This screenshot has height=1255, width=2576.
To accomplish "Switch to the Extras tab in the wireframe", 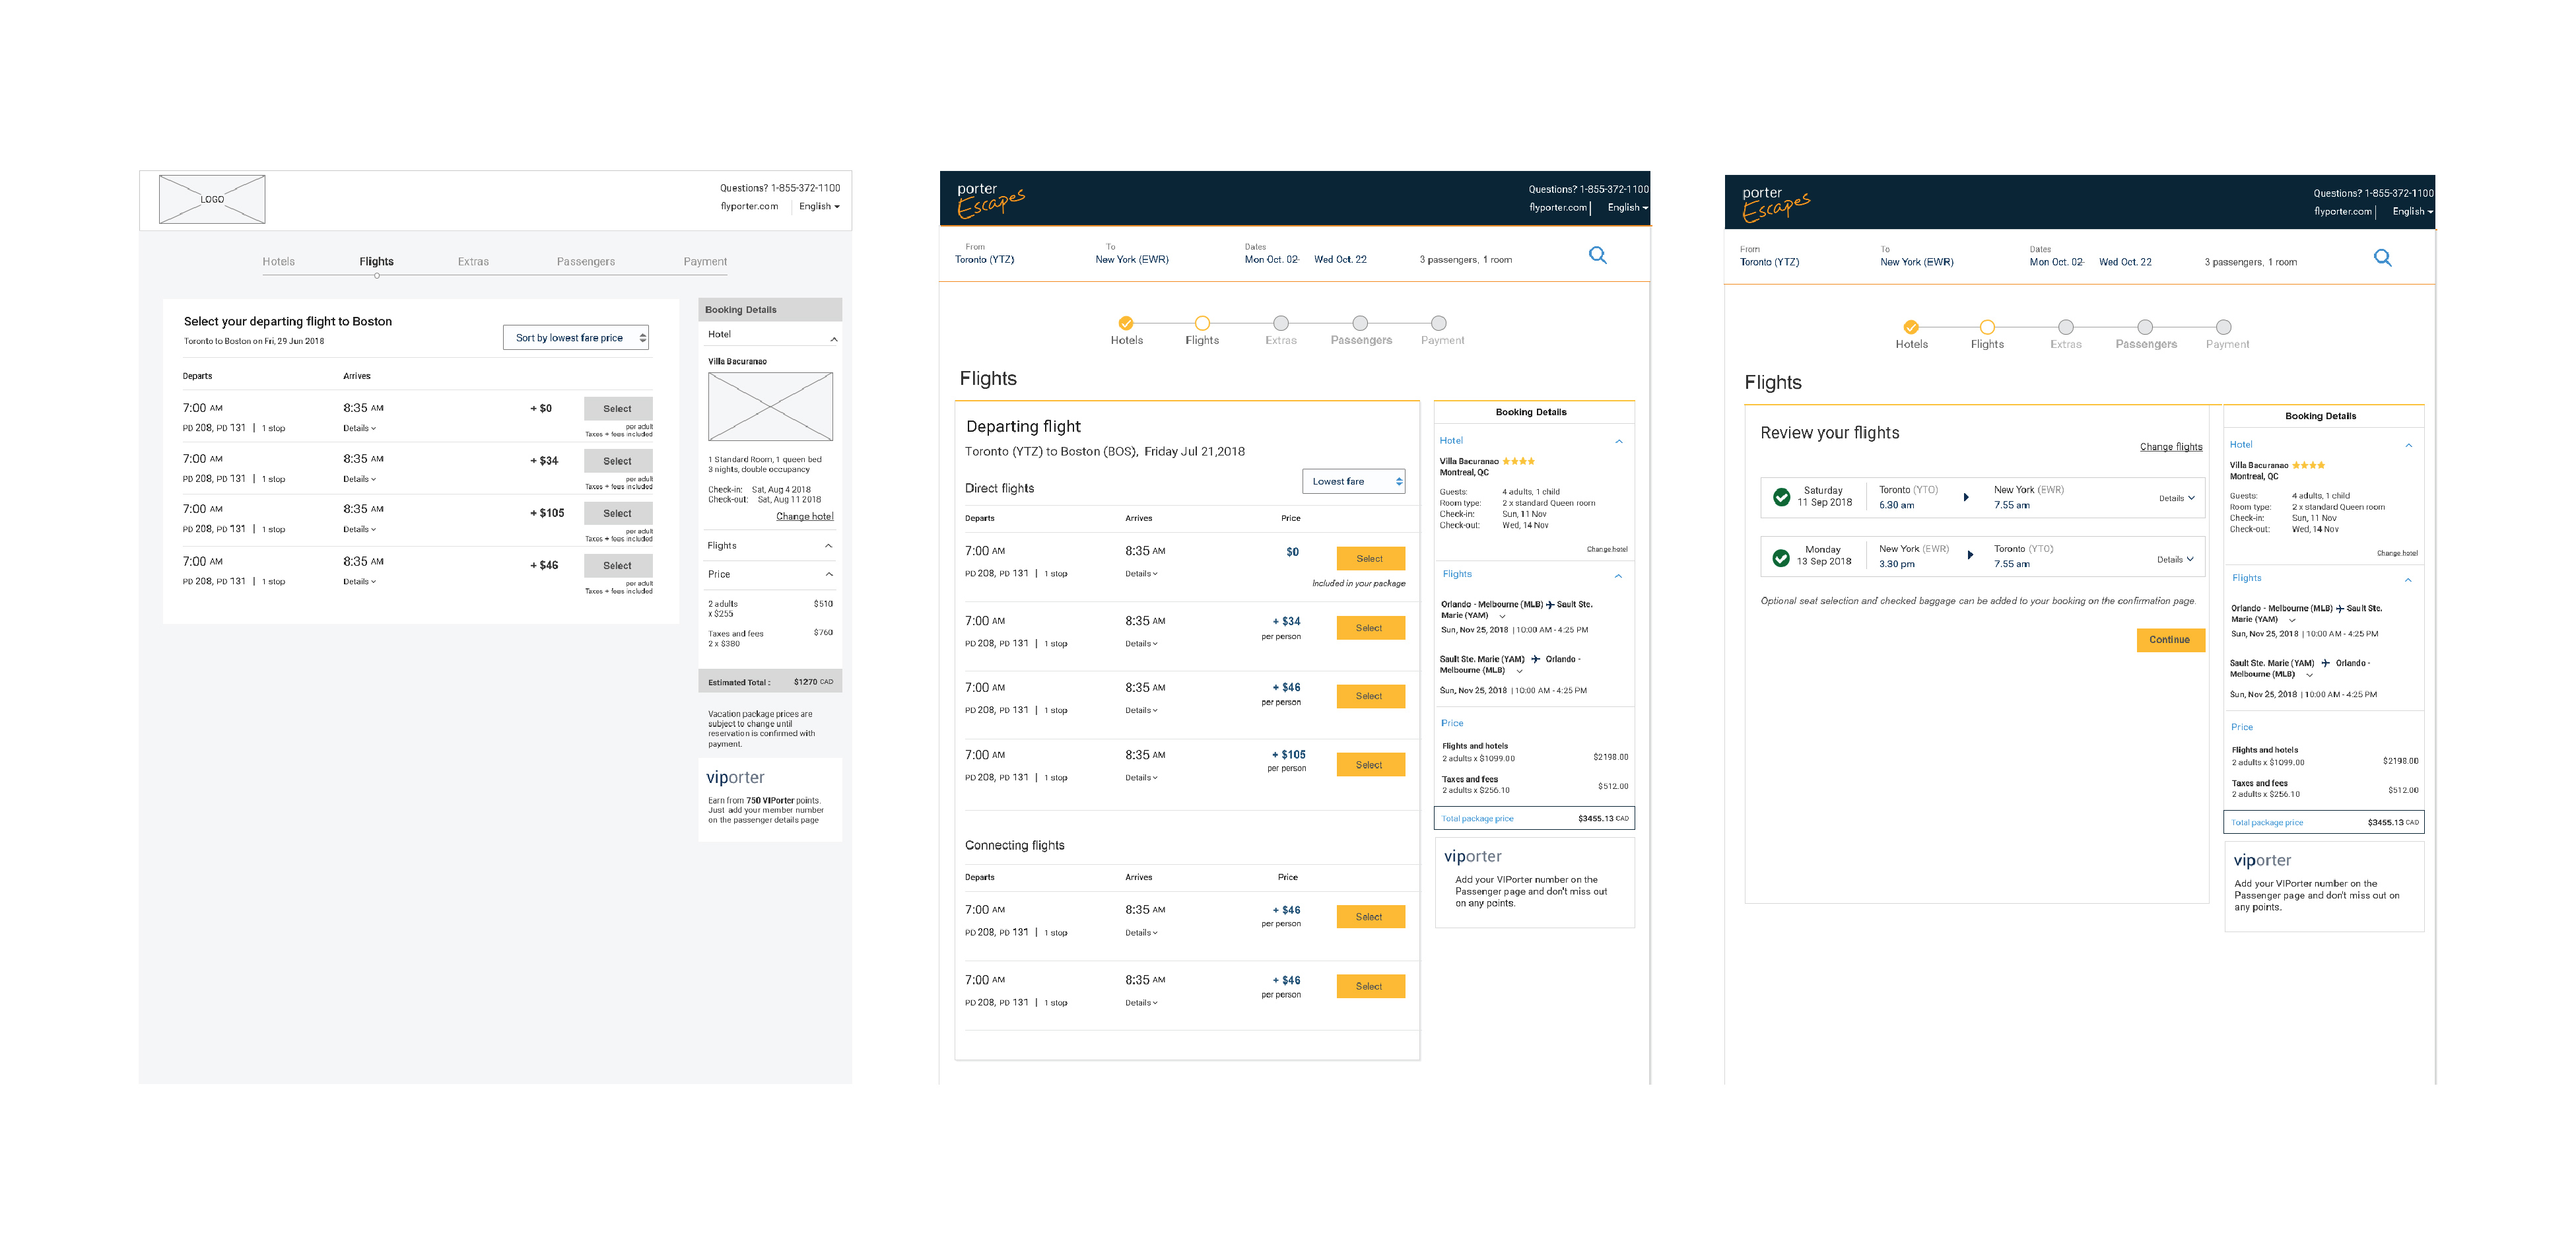I will [473, 262].
